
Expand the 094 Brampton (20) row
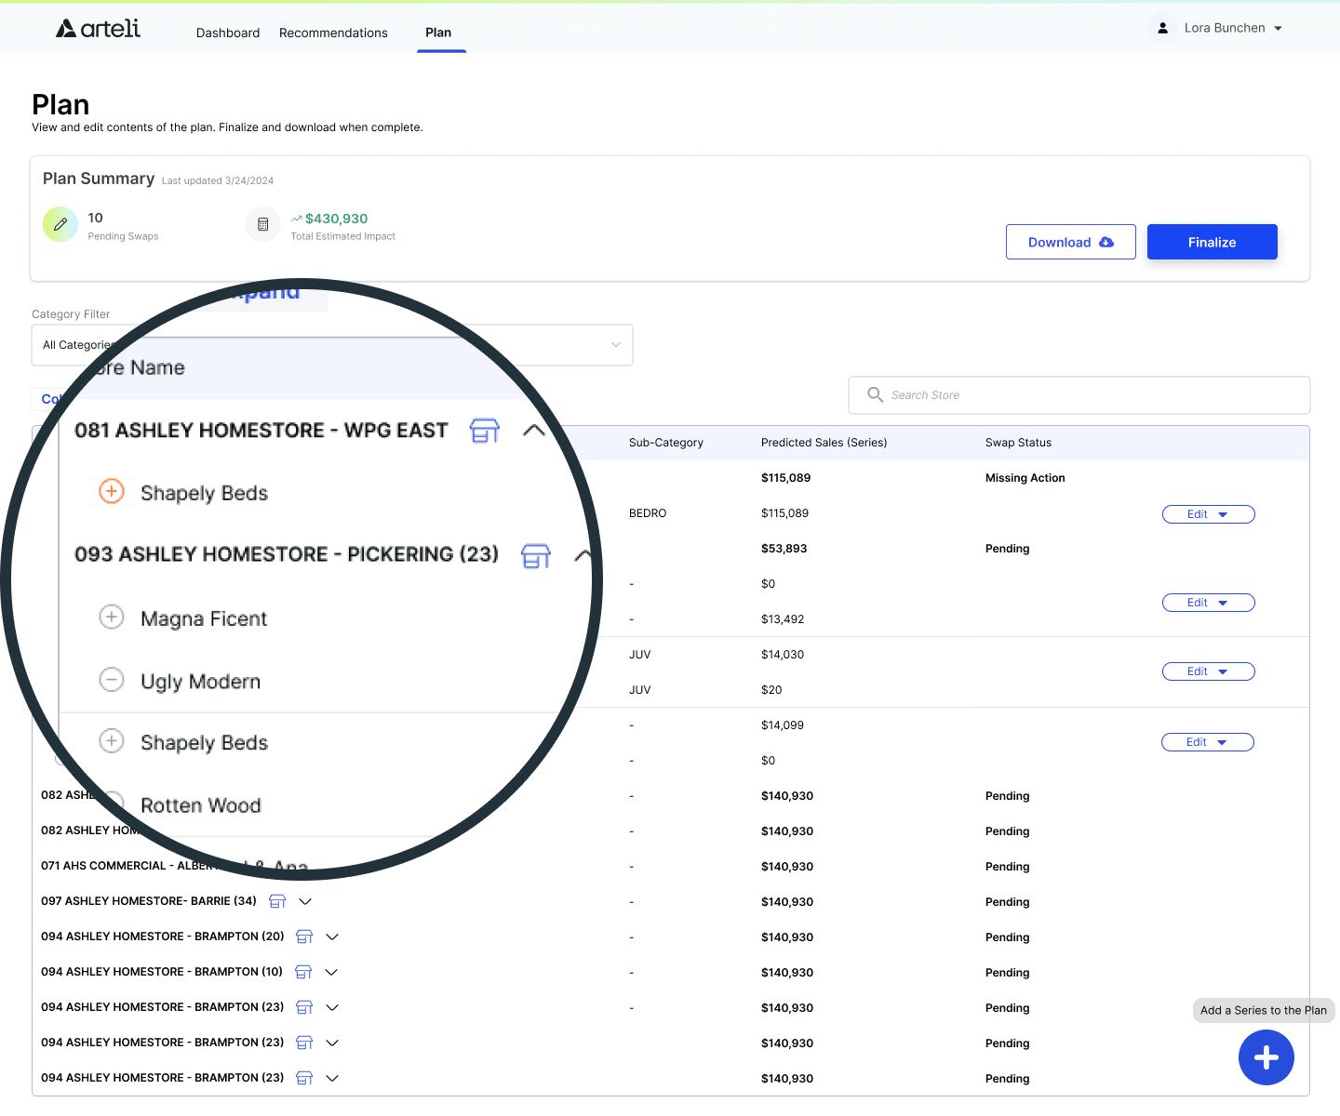332,937
